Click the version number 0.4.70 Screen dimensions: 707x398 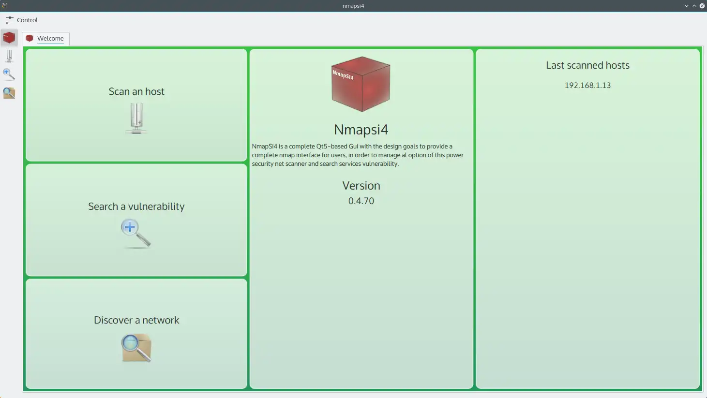(361, 201)
